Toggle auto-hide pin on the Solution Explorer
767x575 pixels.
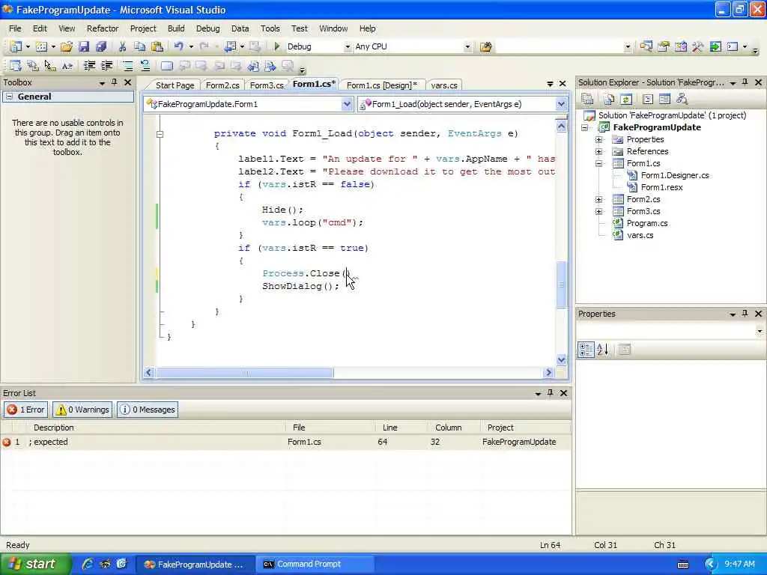745,82
